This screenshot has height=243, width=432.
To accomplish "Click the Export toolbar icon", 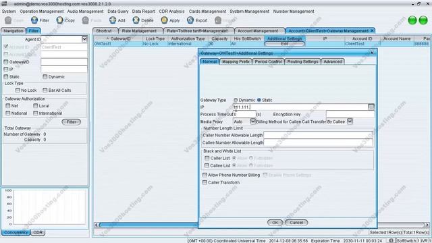I will [190, 20].
